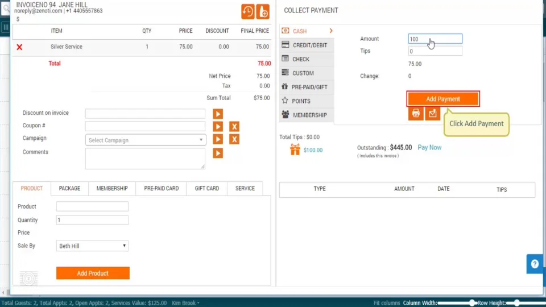Clear the coupon with the X button
This screenshot has height=307, width=546.
click(x=234, y=127)
